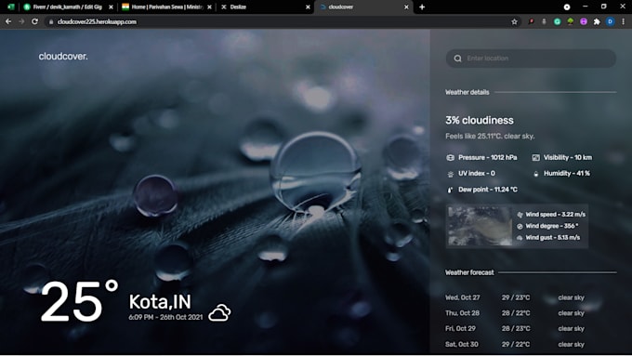Open the satellite map thumbnail
This screenshot has height=356, width=632.
(x=481, y=226)
